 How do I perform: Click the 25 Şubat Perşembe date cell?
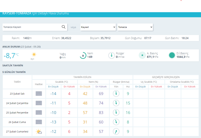click(17, 113)
